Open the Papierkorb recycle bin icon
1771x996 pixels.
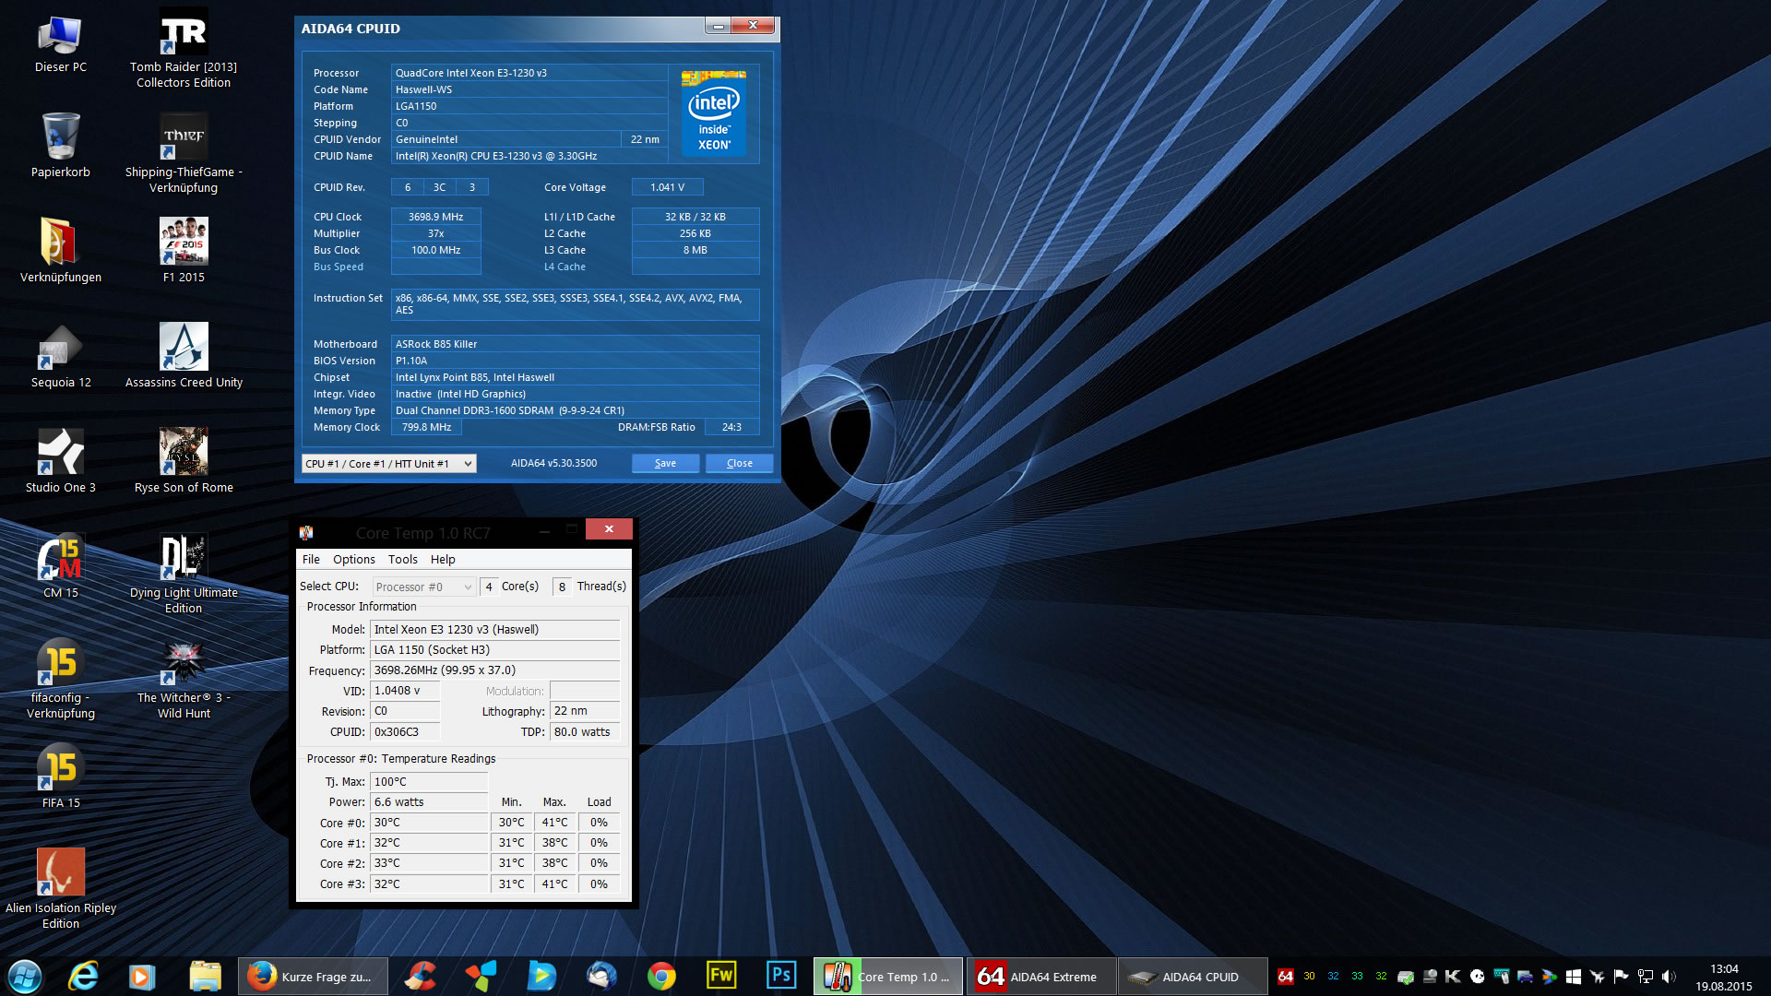click(61, 137)
